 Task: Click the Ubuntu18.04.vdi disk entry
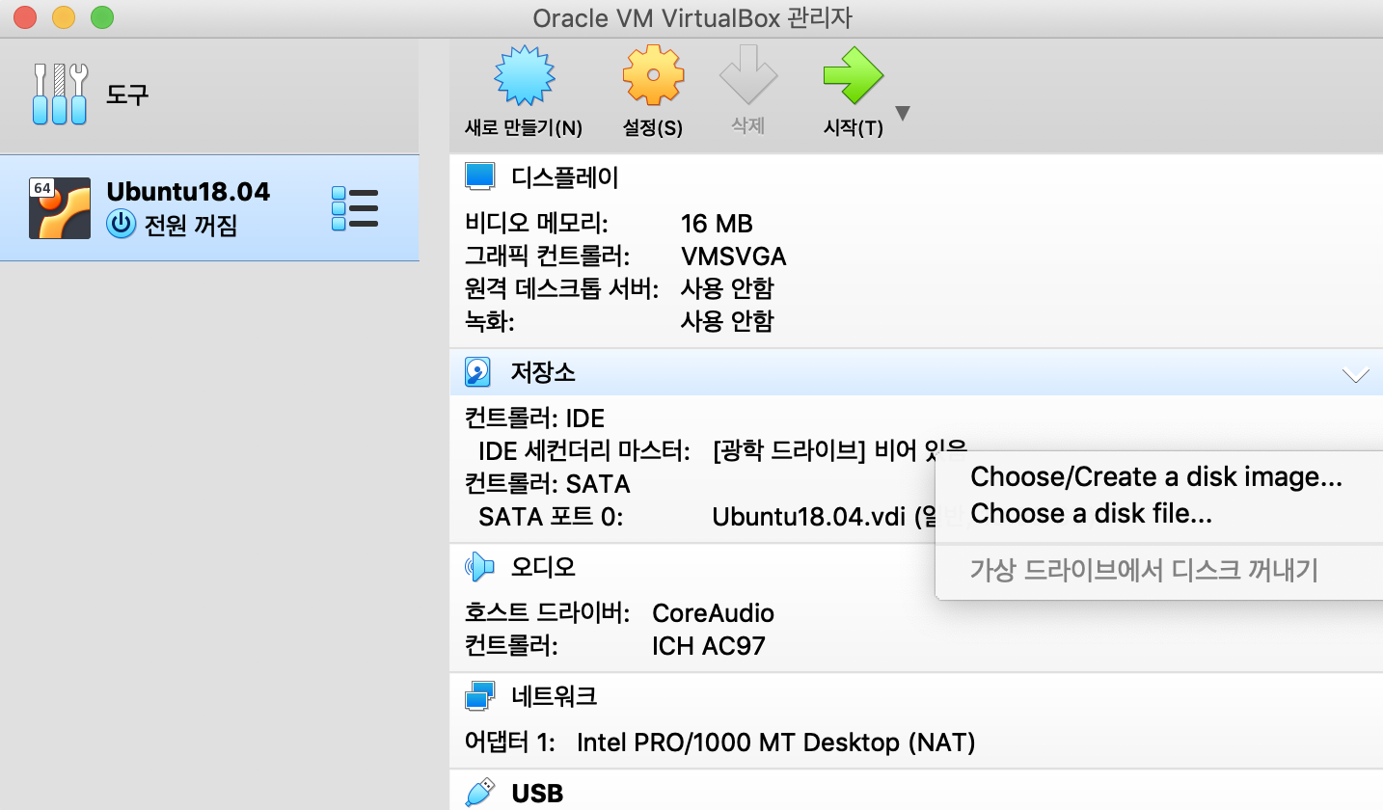tap(825, 516)
